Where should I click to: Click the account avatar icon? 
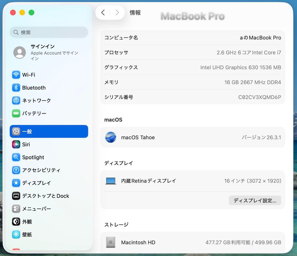coord(20,53)
